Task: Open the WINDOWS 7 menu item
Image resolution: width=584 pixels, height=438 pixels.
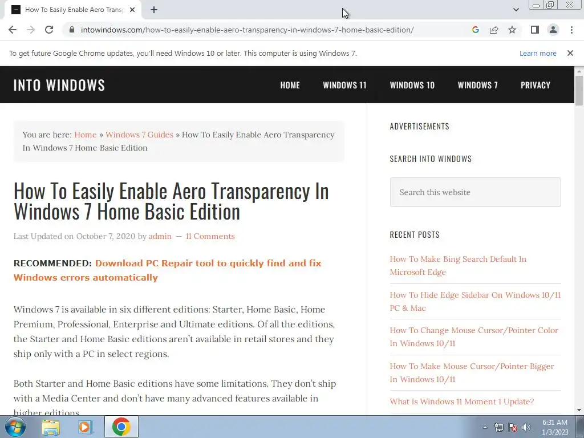Action: 478,85
